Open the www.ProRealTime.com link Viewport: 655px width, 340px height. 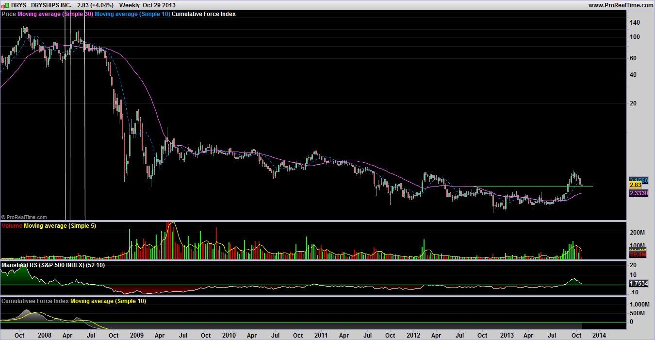coord(620,5)
